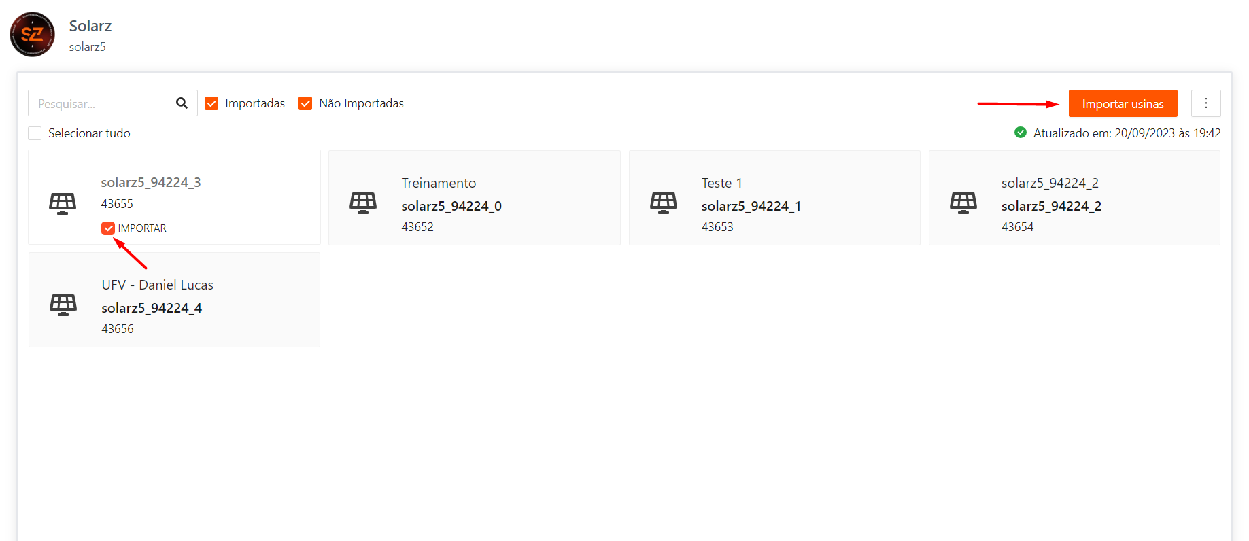The height and width of the screenshot is (541, 1249).
Task: Click solar panel icon for solarz5_94224_3
Action: [63, 203]
